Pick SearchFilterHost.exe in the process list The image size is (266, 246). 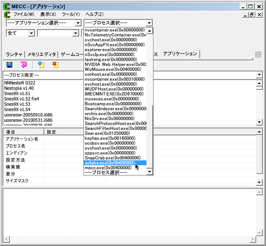pyautogui.click(x=115, y=128)
